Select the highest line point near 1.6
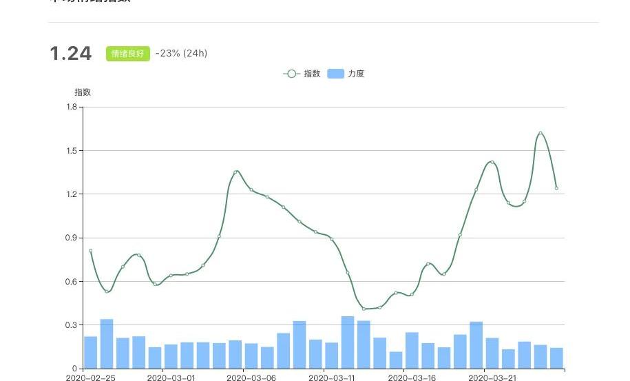630x381 pixels. click(540, 133)
